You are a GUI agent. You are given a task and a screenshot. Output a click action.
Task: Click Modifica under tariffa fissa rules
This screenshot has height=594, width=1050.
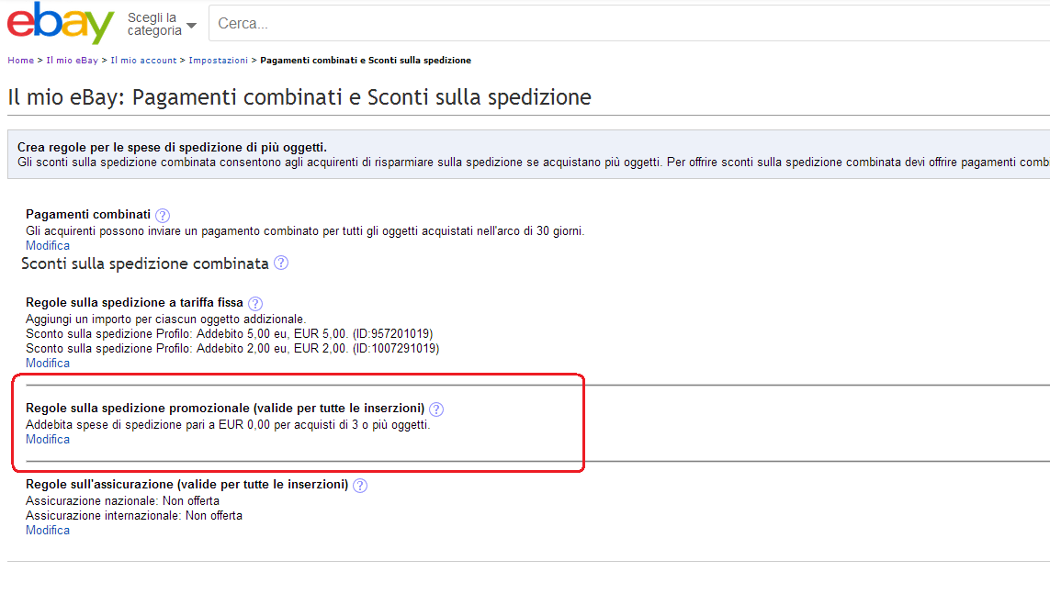48,364
